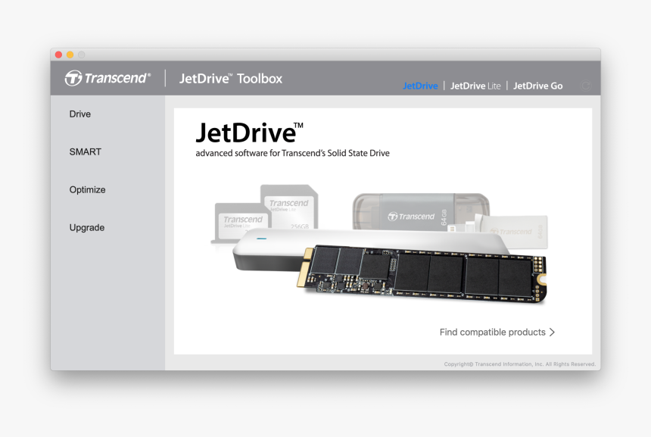Click the refresh icon in header
Image resolution: width=651 pixels, height=437 pixels.
coord(586,86)
